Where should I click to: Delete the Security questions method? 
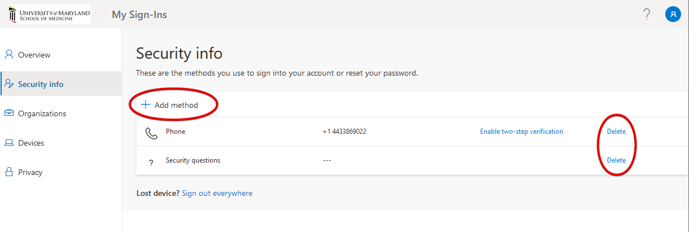pos(617,160)
